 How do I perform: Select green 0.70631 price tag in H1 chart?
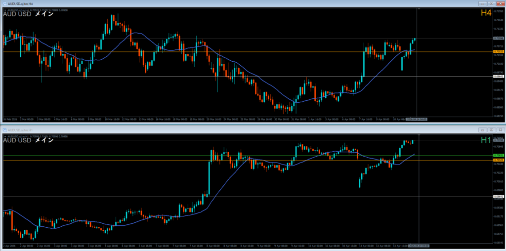coord(498,155)
